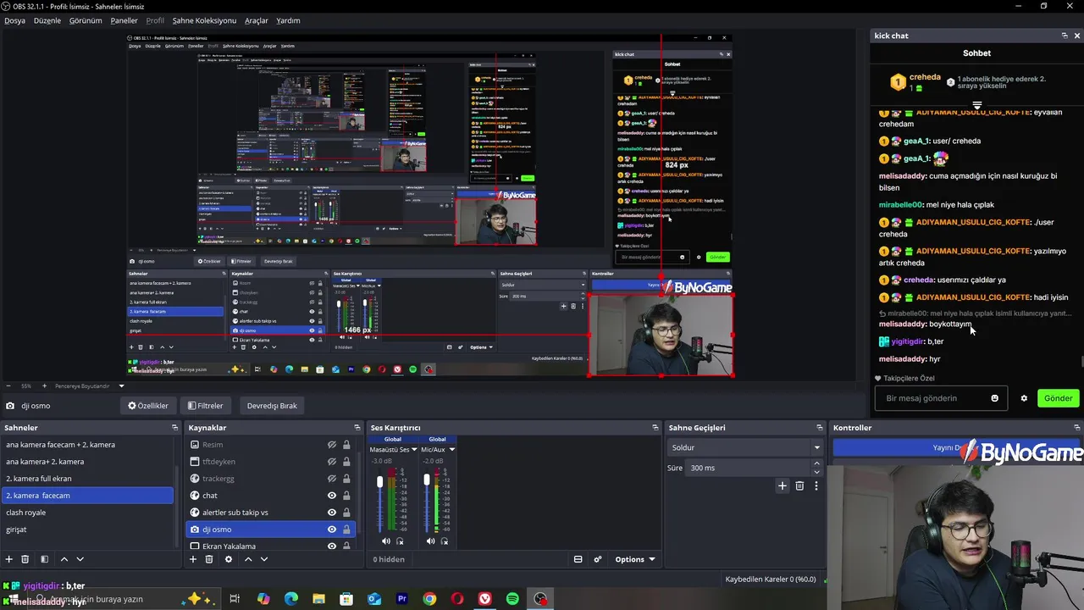Hide the alertler sub takip vs source
The image size is (1084, 610).
[332, 513]
